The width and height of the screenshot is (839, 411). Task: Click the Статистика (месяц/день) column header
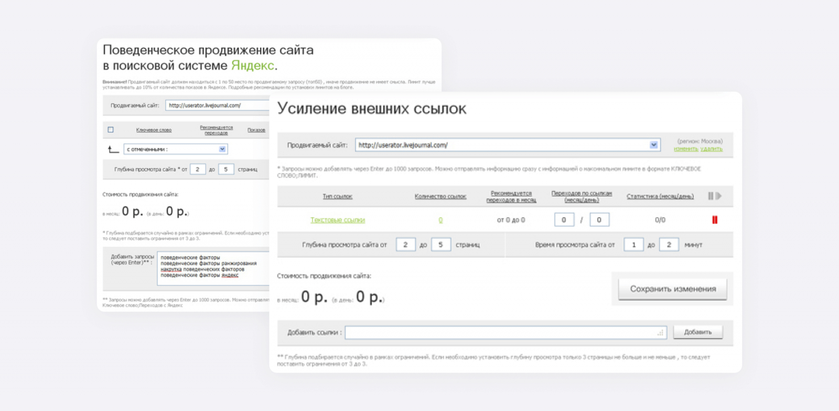[x=660, y=196]
